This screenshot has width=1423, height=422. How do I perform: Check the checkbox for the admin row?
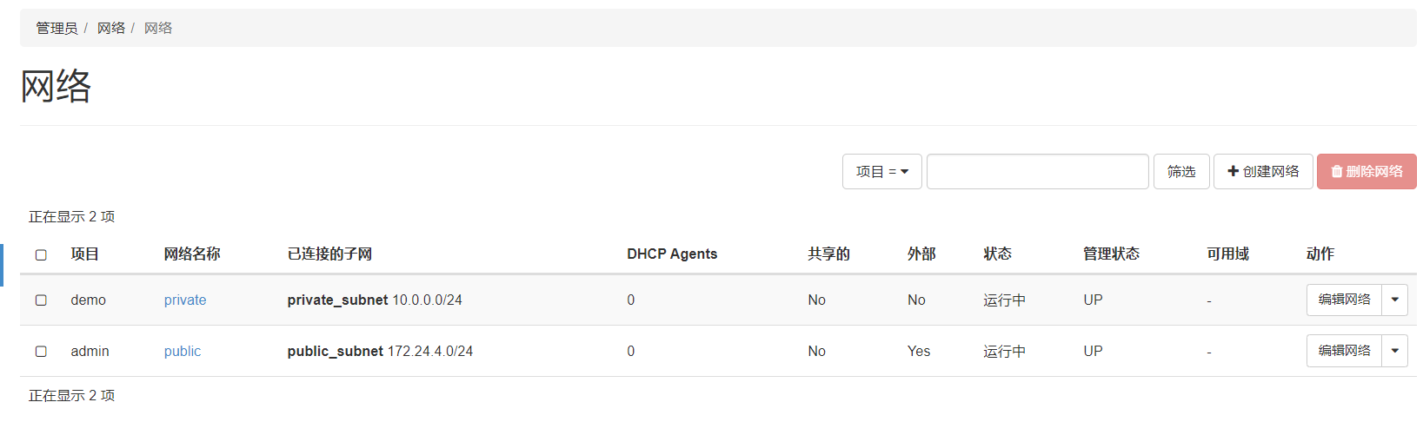pyautogui.click(x=41, y=352)
